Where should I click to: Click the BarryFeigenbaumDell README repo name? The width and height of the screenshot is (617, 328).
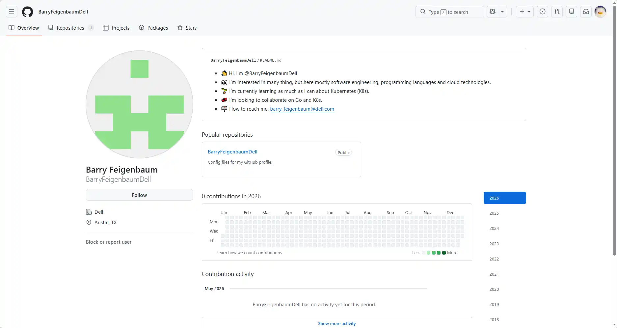(x=233, y=60)
